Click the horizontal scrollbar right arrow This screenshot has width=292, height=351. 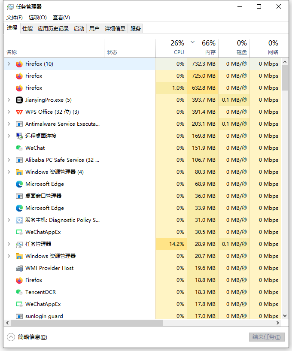click(x=278, y=323)
